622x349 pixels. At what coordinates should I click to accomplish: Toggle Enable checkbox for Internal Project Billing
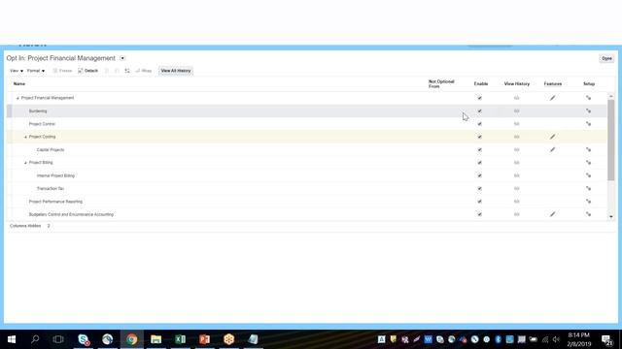tap(479, 175)
